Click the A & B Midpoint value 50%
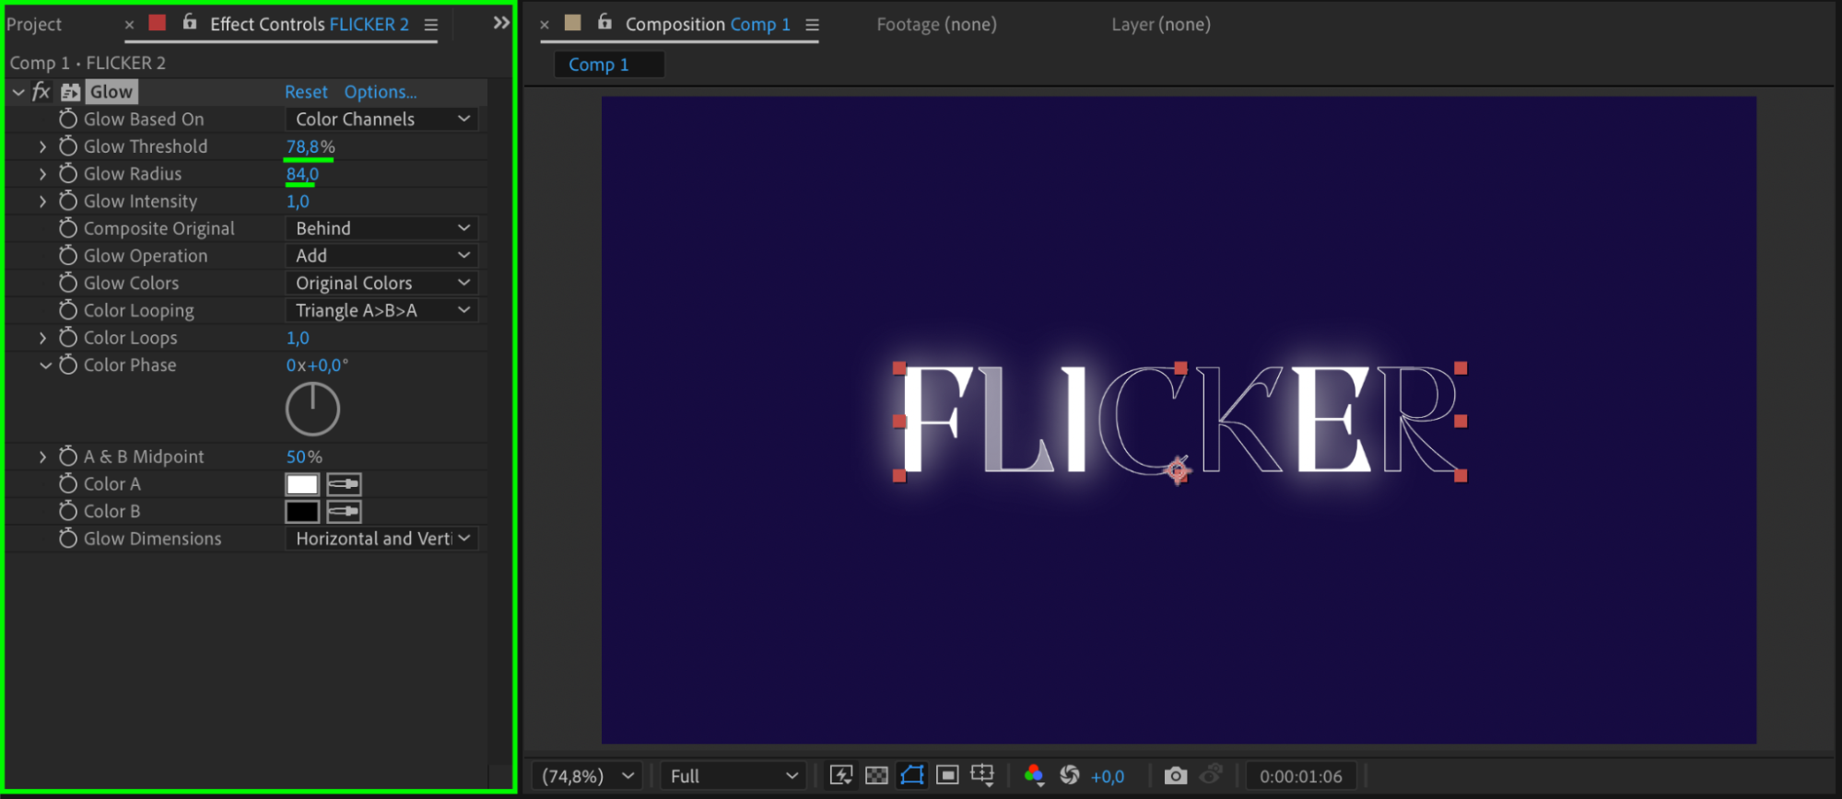 (x=304, y=456)
